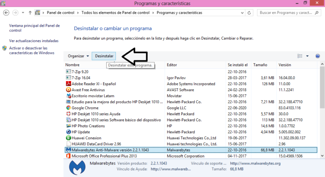
Task: Sort by the Nombre column header
Action: (x=72, y=65)
